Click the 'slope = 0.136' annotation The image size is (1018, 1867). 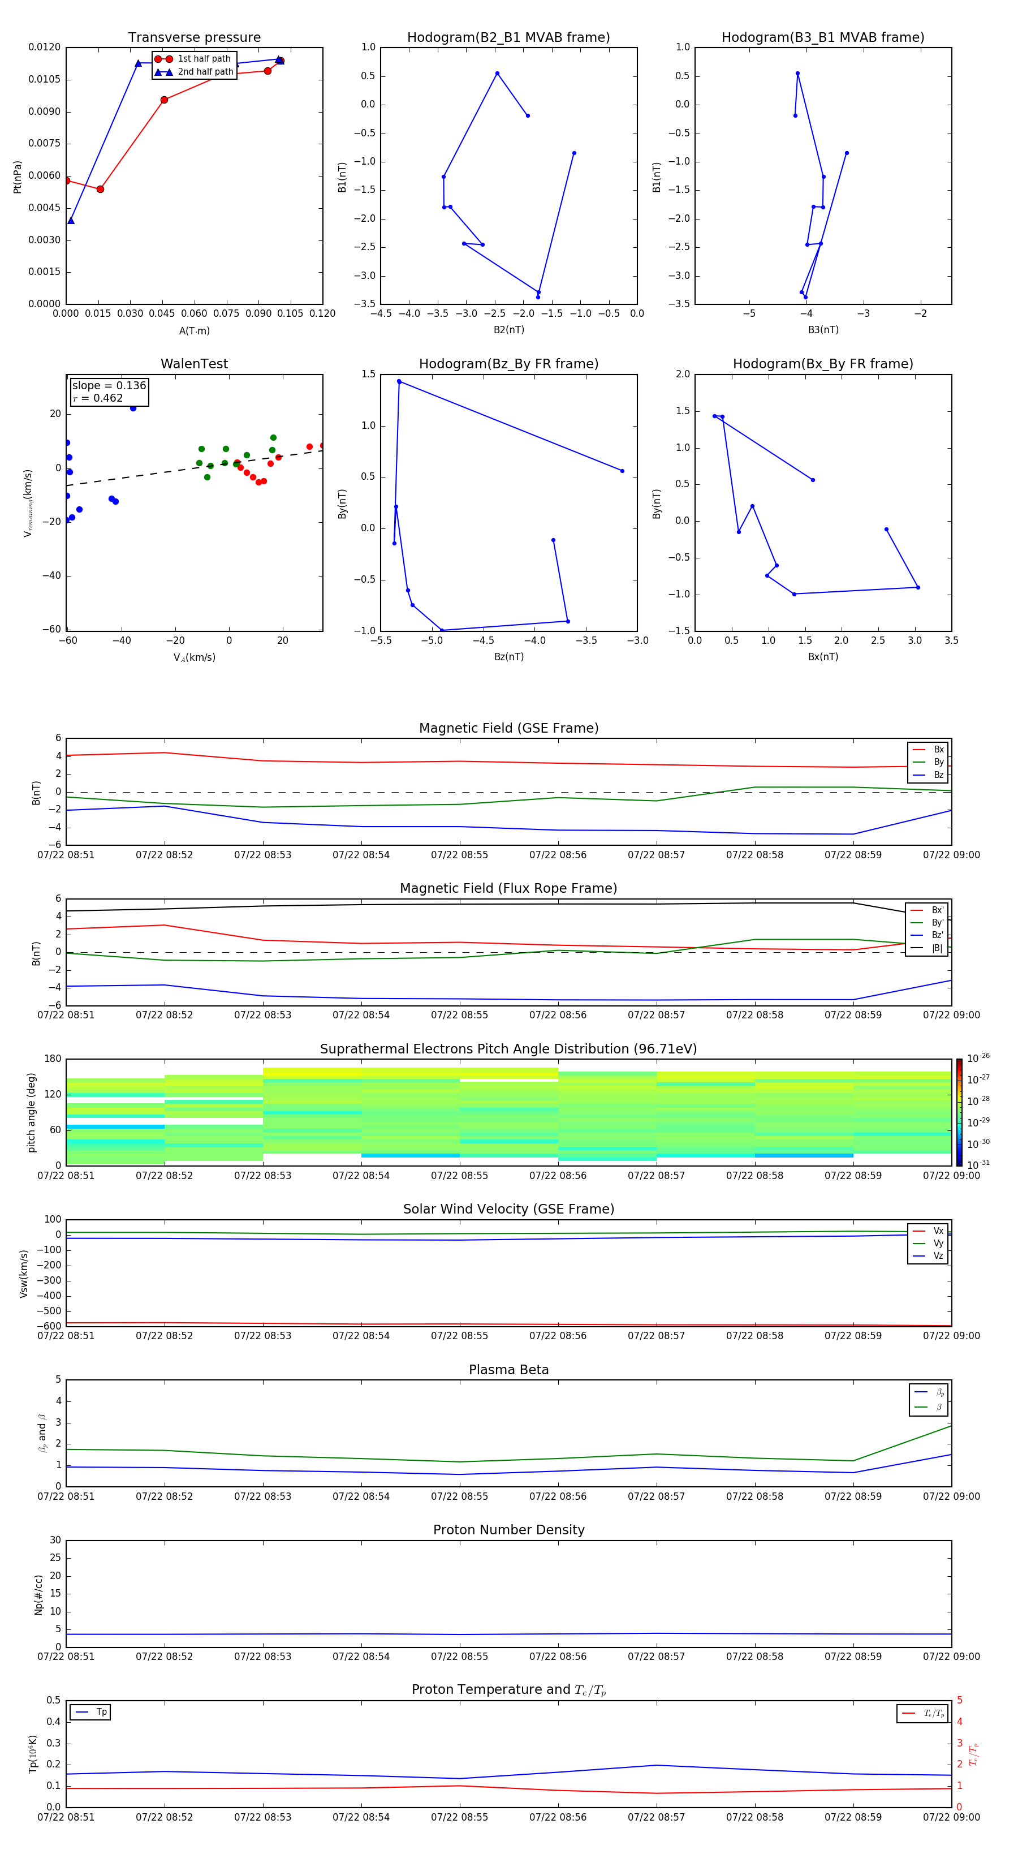[109, 386]
